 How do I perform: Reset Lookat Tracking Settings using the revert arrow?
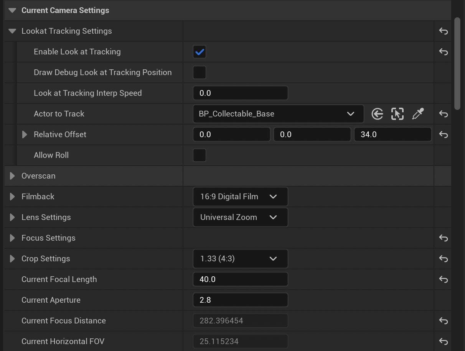pos(443,31)
